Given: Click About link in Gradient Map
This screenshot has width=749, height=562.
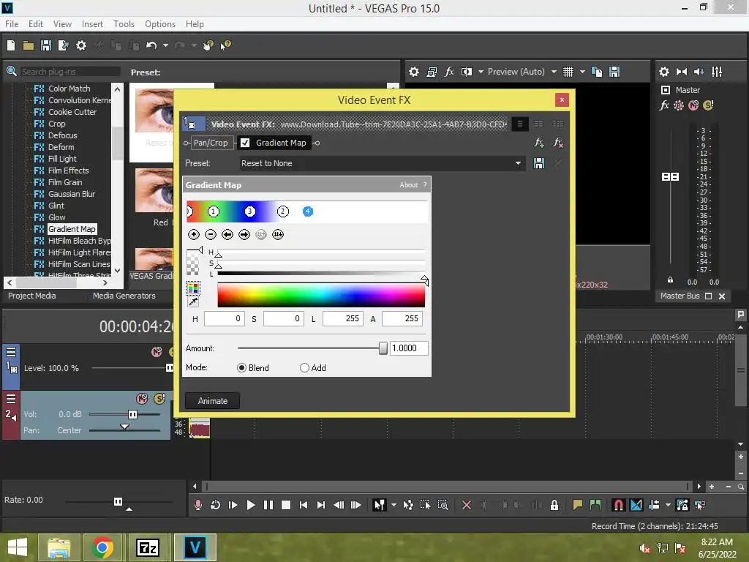Looking at the screenshot, I should click(x=408, y=185).
